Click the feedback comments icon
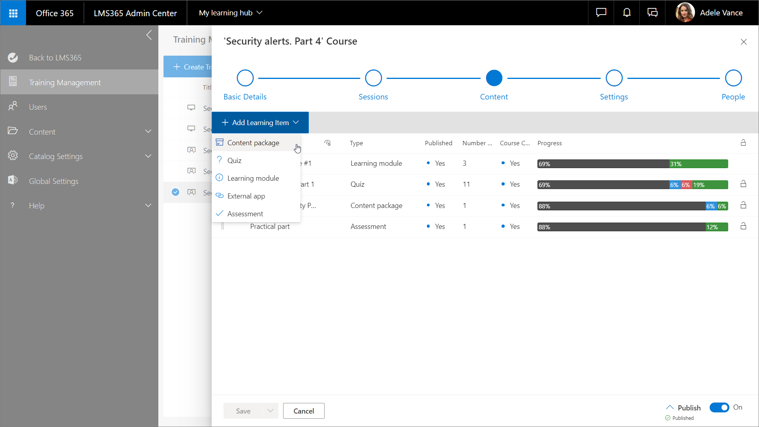759x427 pixels. (x=652, y=13)
